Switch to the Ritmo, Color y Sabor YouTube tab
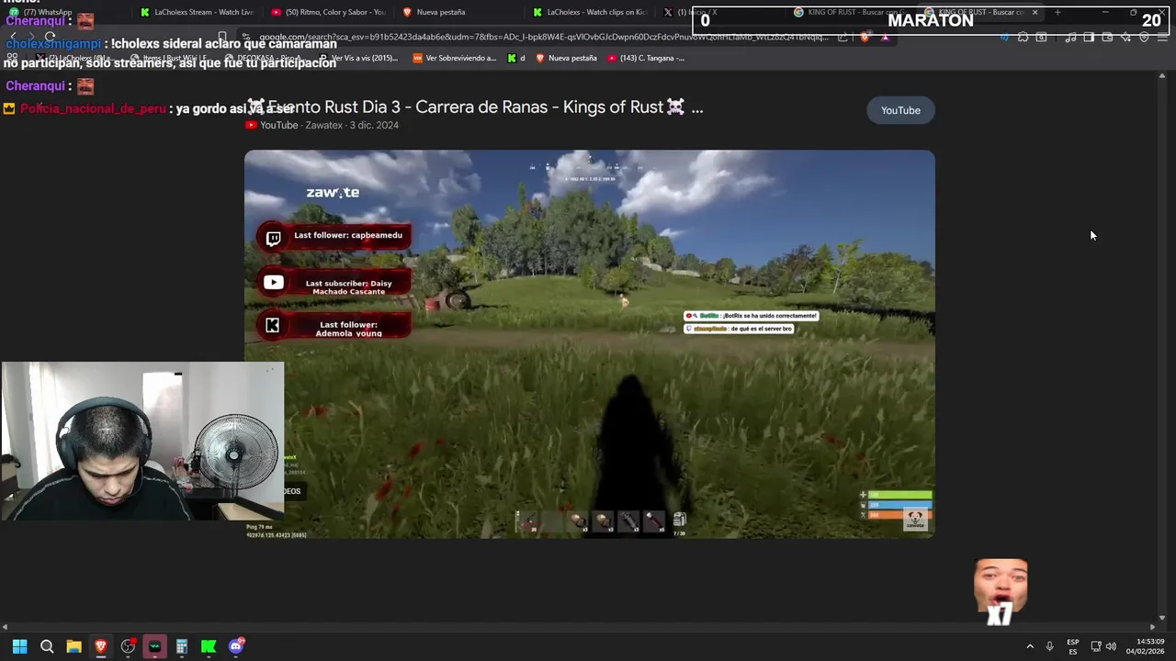 pos(328,12)
